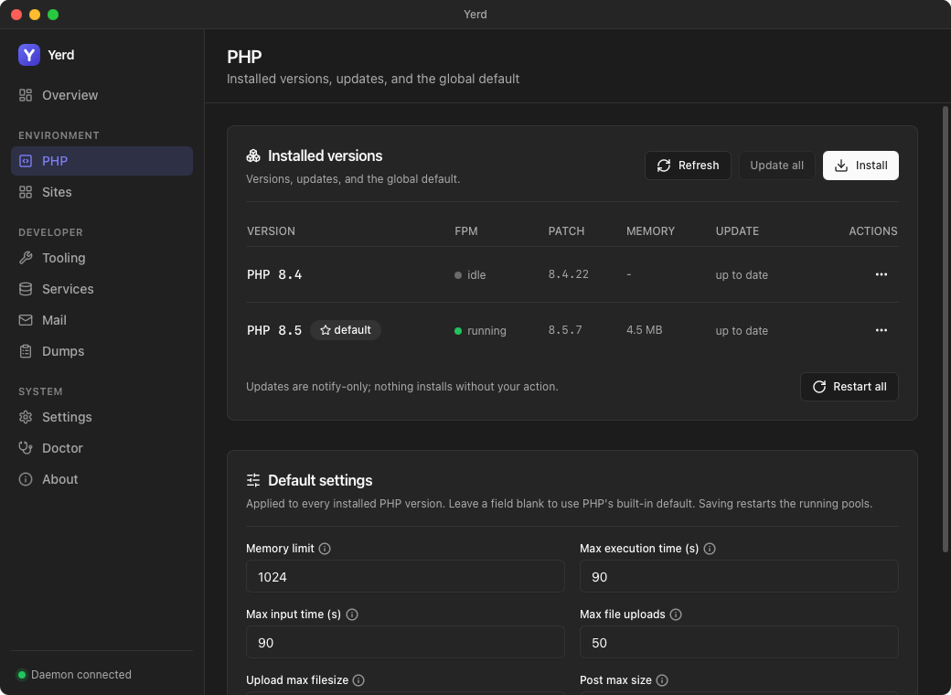This screenshot has width=951, height=695.
Task: Click the Yerd purple Y logo
Action: pos(29,55)
